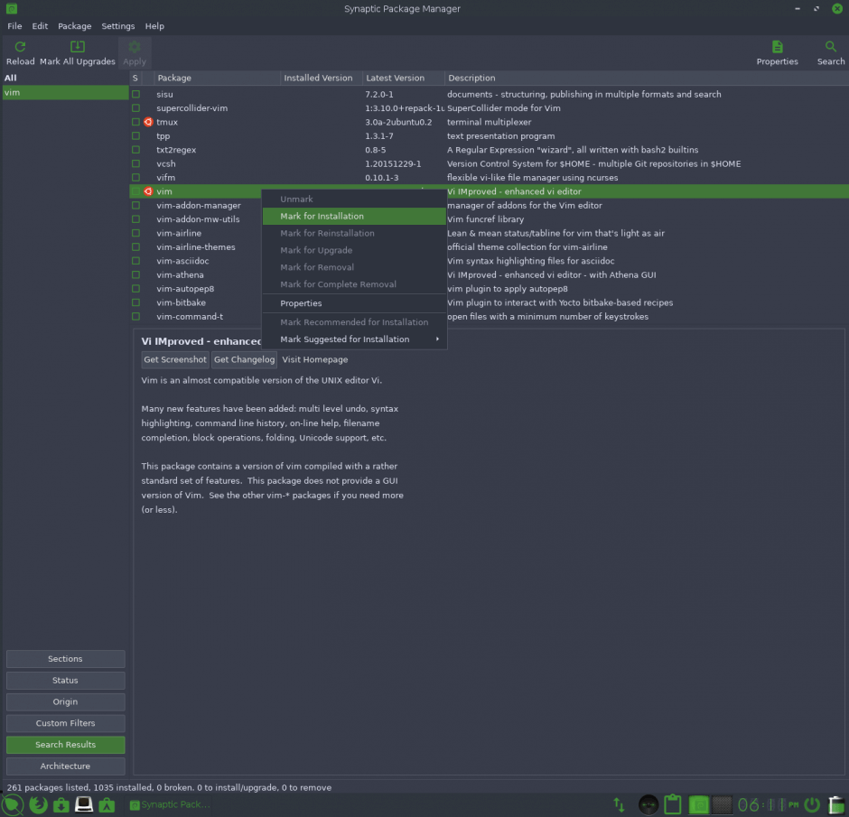849x817 pixels.
Task: Toggle the status checkbox for vim-addon-manager
Action: [136, 206]
